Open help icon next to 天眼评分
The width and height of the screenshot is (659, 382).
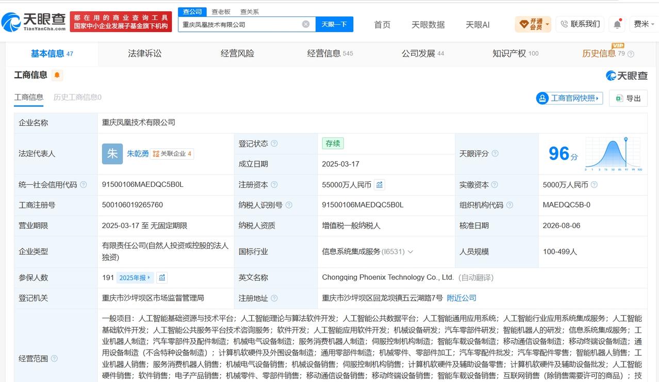point(495,153)
